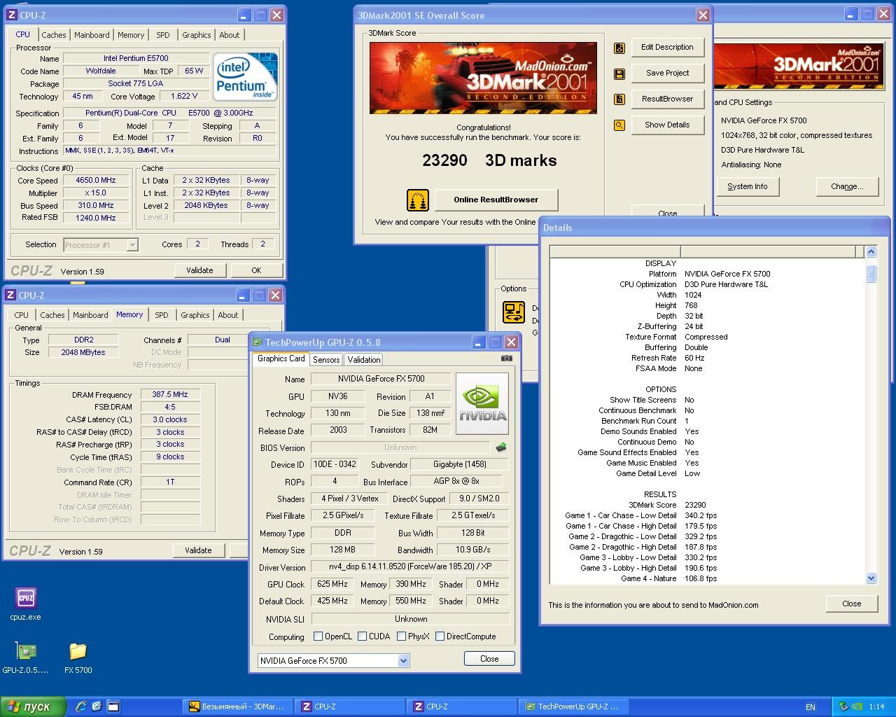Click the Driver Version field in GPU-Z

coord(410,566)
